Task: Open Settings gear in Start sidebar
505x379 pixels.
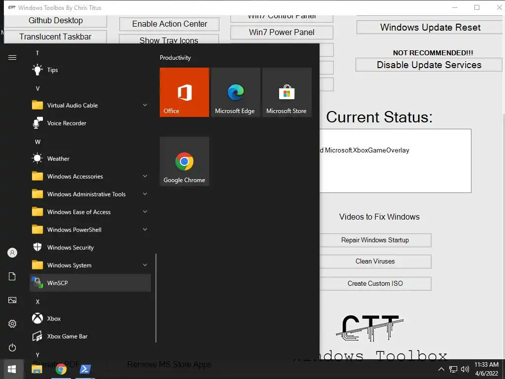Action: 12,324
